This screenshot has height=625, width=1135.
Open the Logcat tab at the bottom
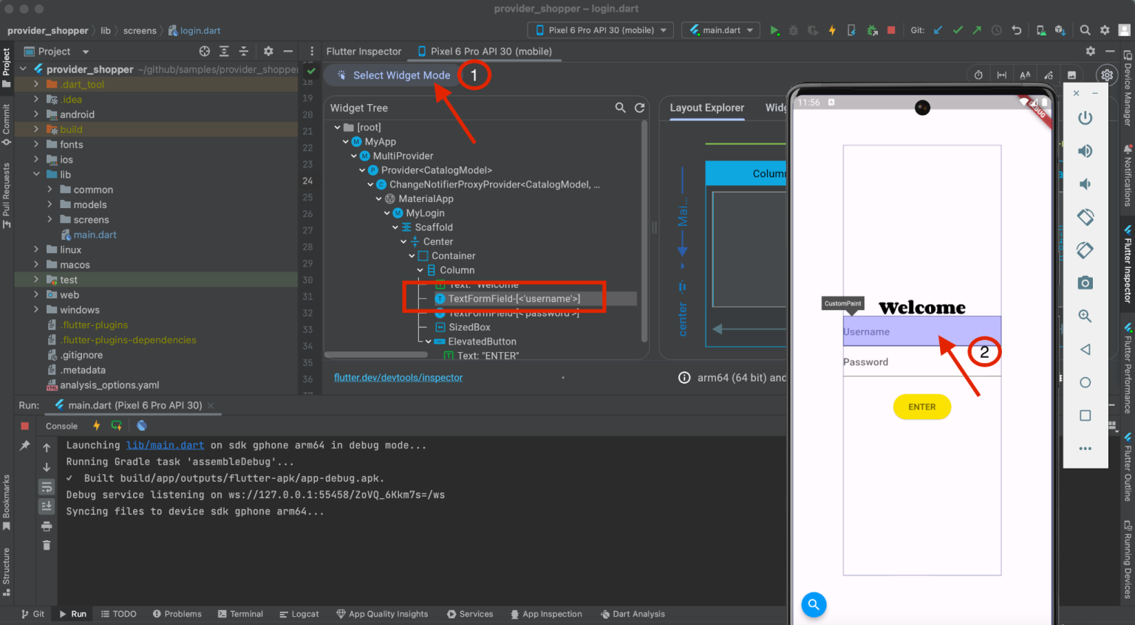coord(299,613)
